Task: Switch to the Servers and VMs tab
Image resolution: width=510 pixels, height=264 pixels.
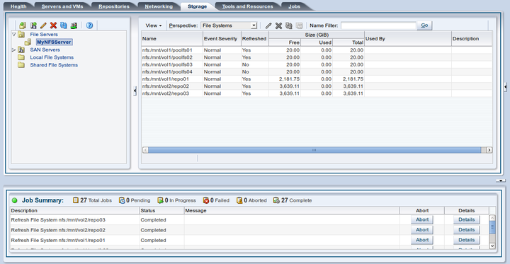Action: (x=62, y=6)
